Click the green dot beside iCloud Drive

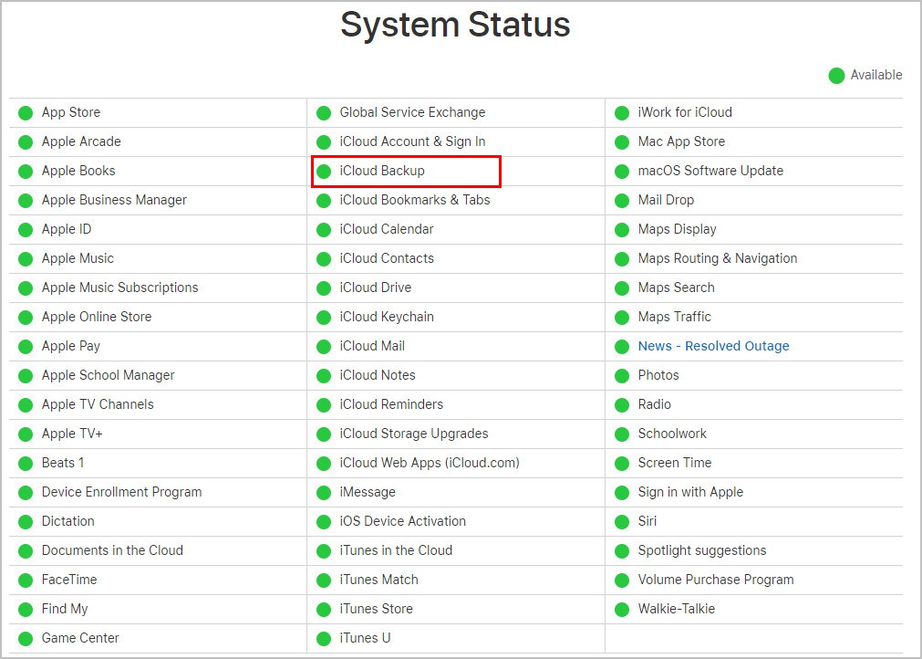[x=324, y=288]
